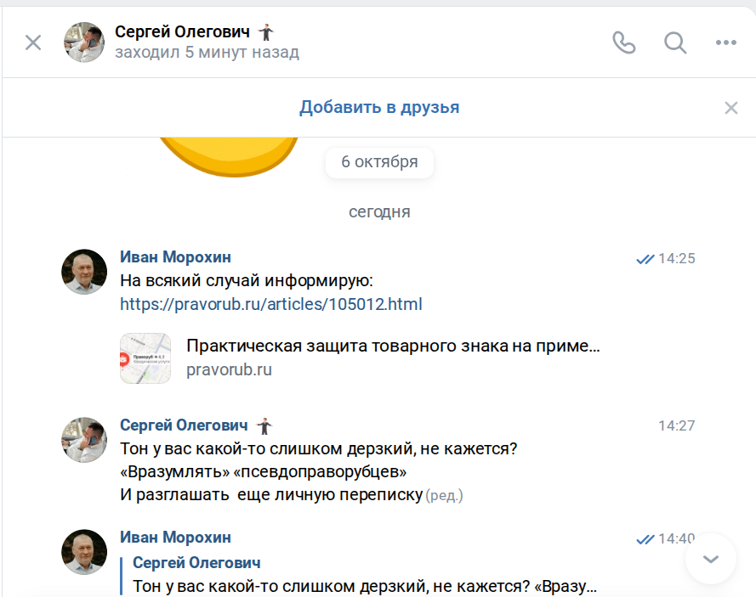Open the quoted reply from Сергей Олегович
This screenshot has width=756, height=597.
click(x=364, y=575)
